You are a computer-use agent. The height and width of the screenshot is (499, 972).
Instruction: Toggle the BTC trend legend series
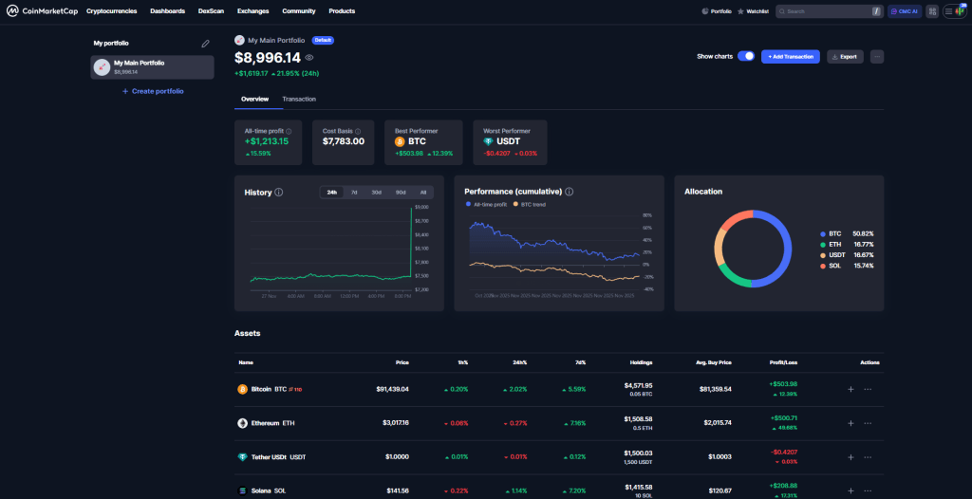tap(528, 204)
